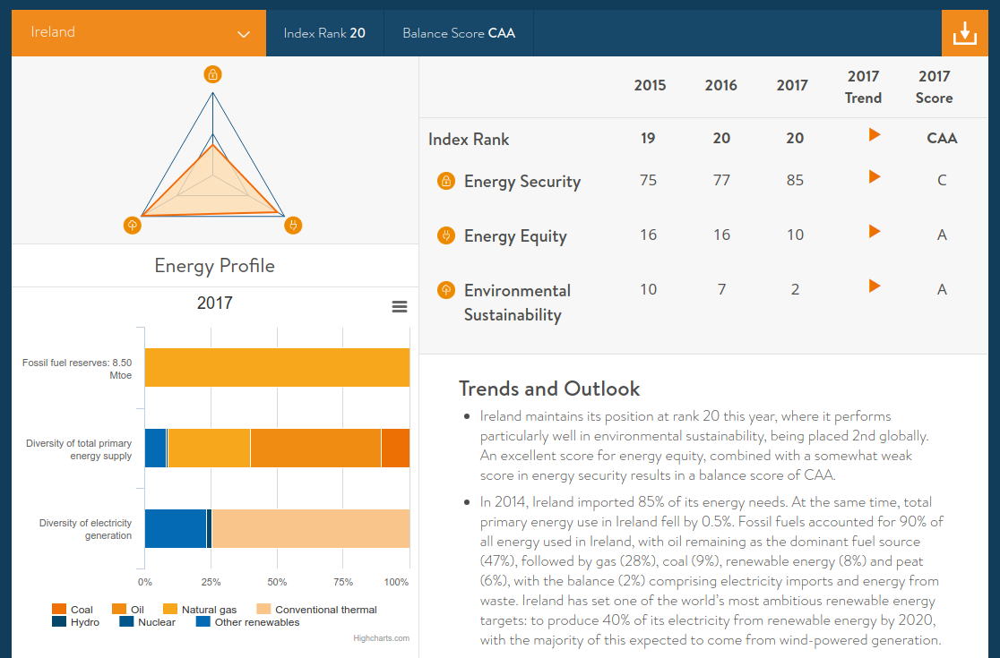
Task: Open the Highcharts.com credit link
Action: [x=382, y=638]
